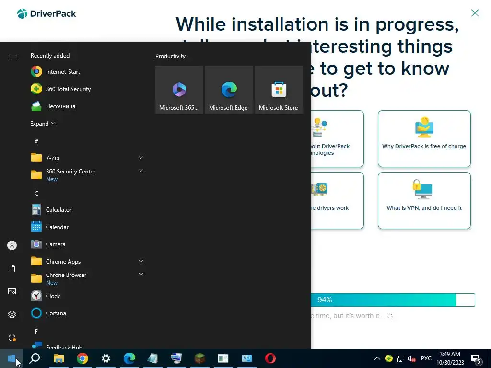Click the DriverPack logo

(47, 14)
